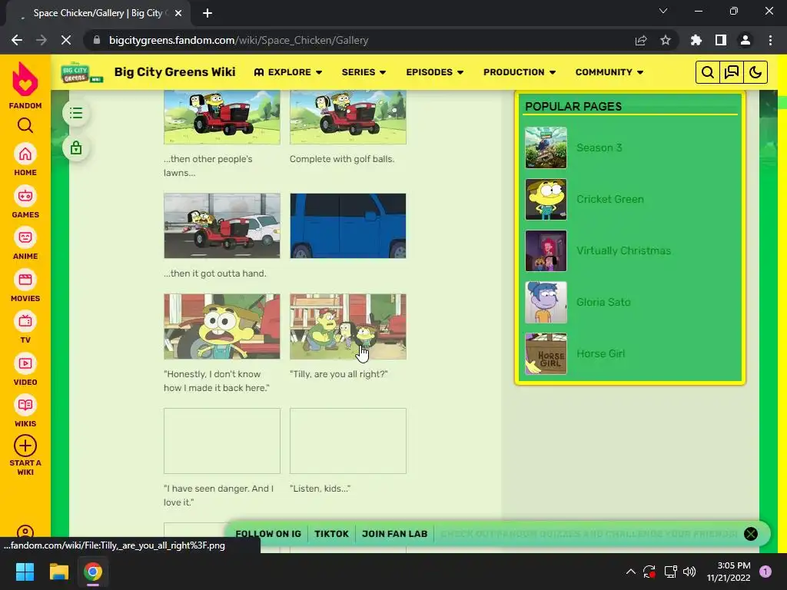Expand the Series dropdown menu

tap(364, 72)
